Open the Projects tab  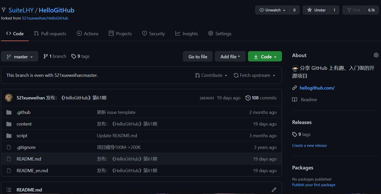point(120,33)
